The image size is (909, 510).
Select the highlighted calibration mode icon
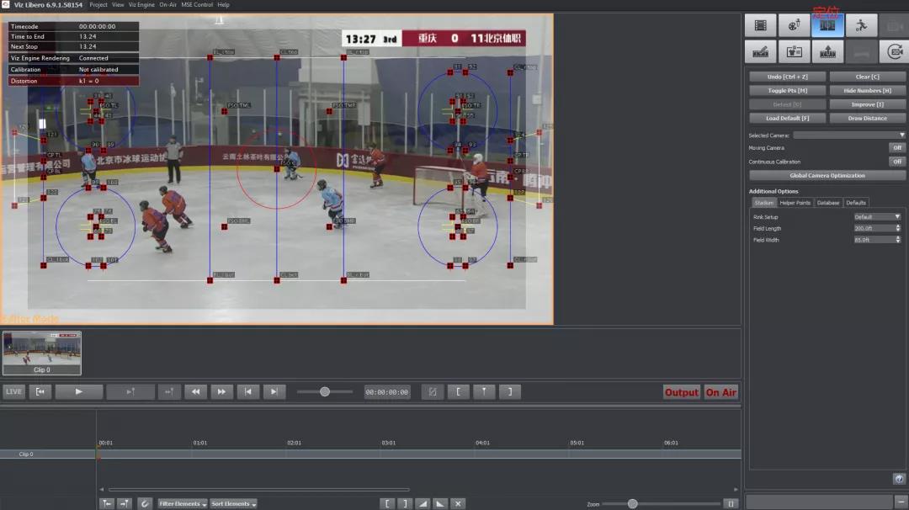827,25
